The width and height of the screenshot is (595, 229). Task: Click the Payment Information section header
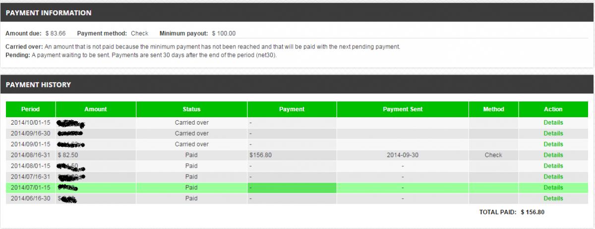(297, 13)
